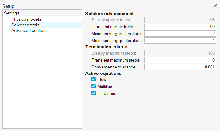Image resolution: width=220 pixels, height=131 pixels.
Task: Click the disabled Steady update factor field
Action: (180, 20)
